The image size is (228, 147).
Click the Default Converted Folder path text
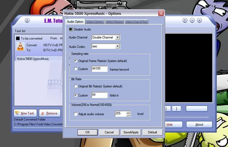pyautogui.click(x=38, y=124)
